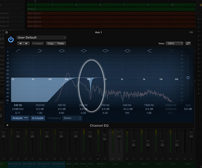Click the IV chord marker
The image size is (202, 168).
(110, 5)
